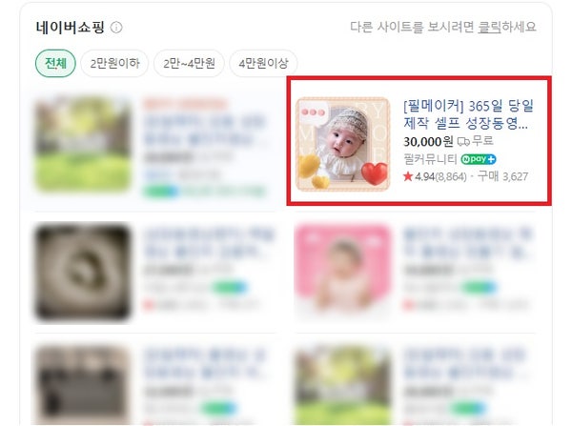This screenshot has width=572, height=426.
Task: Open the baby photo product thumbnail
Action: [343, 144]
